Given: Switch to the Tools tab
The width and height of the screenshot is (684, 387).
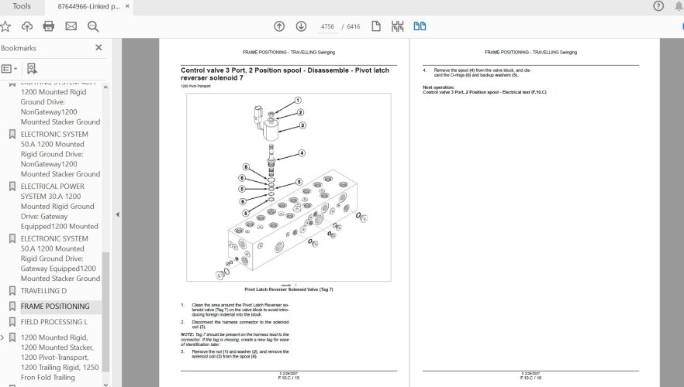Looking at the screenshot, I should pyautogui.click(x=22, y=6).
